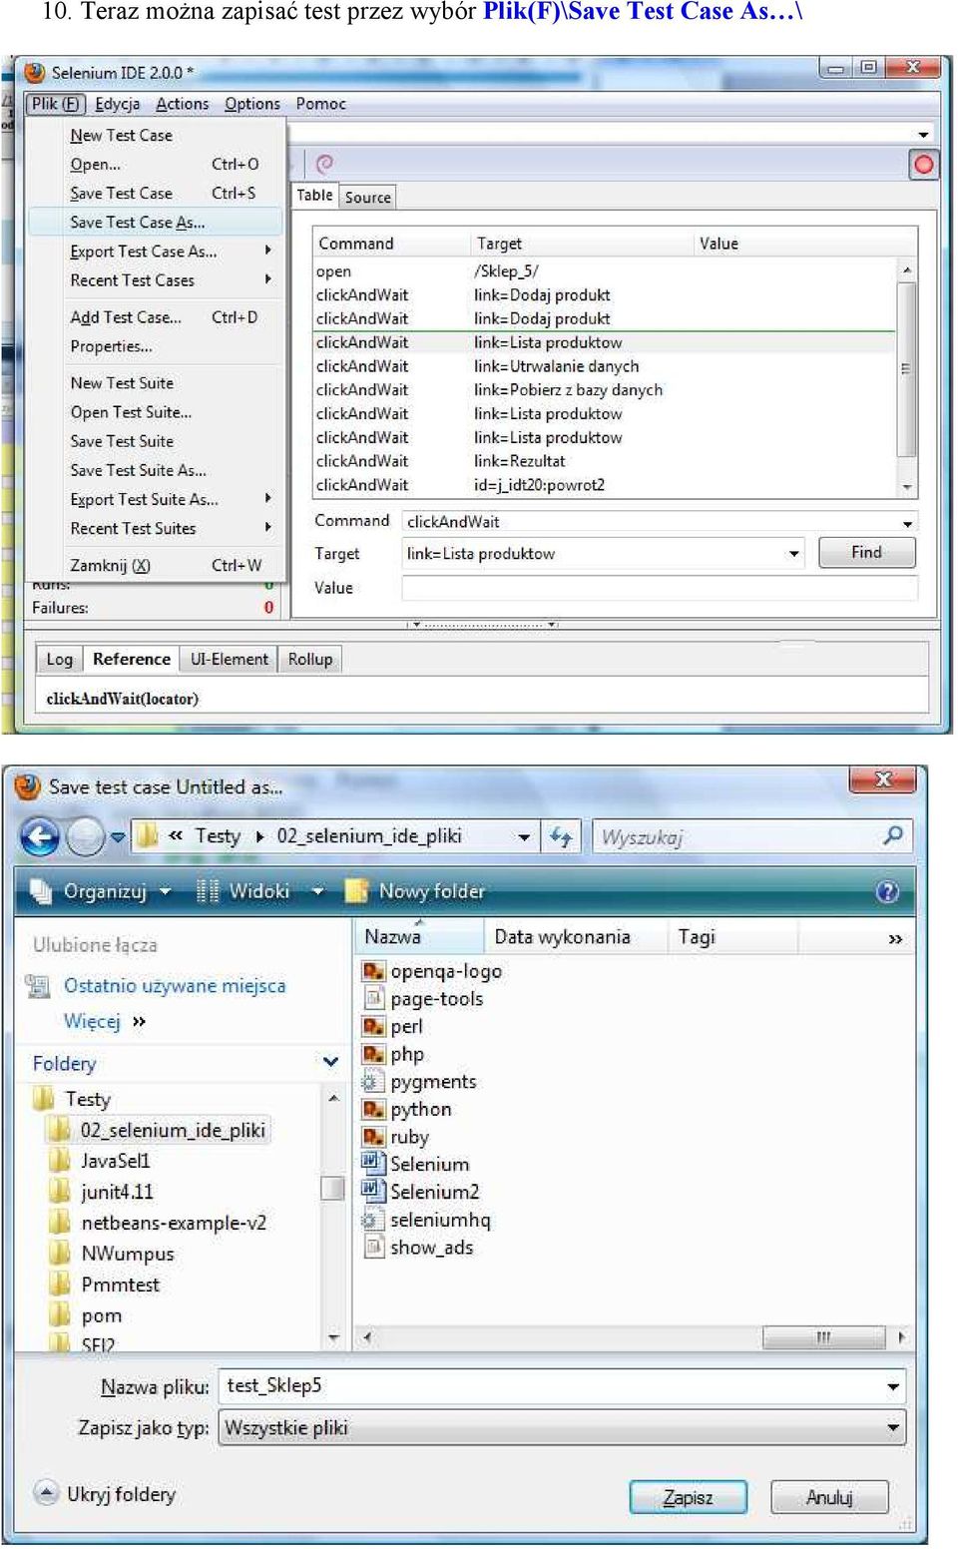Open Ostatnio używane miejsca link
The width and height of the screenshot is (958, 1549).
(175, 986)
